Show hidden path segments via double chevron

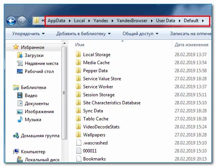[43, 20]
